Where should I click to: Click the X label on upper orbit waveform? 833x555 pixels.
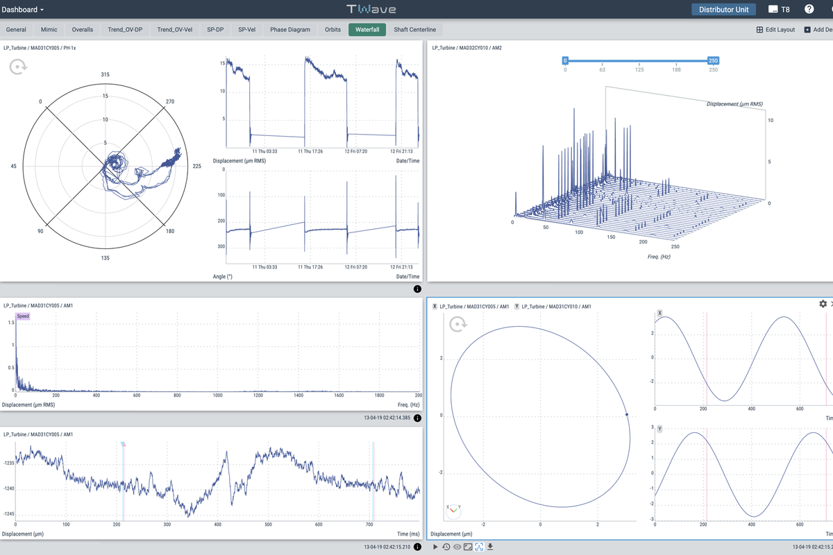point(659,313)
